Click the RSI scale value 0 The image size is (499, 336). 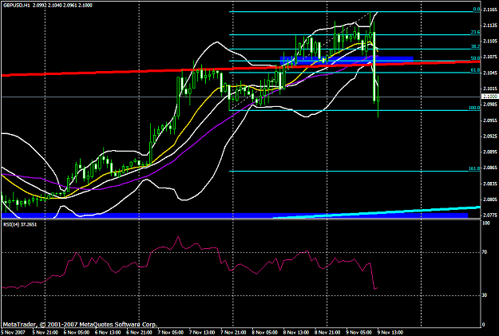(x=484, y=325)
